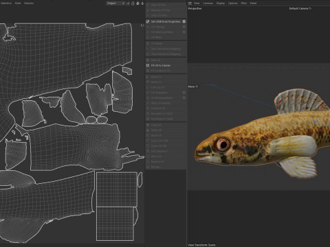The width and height of the screenshot is (330, 247).
Task: Run UV Rectangularize command
Action: tap(162, 97)
